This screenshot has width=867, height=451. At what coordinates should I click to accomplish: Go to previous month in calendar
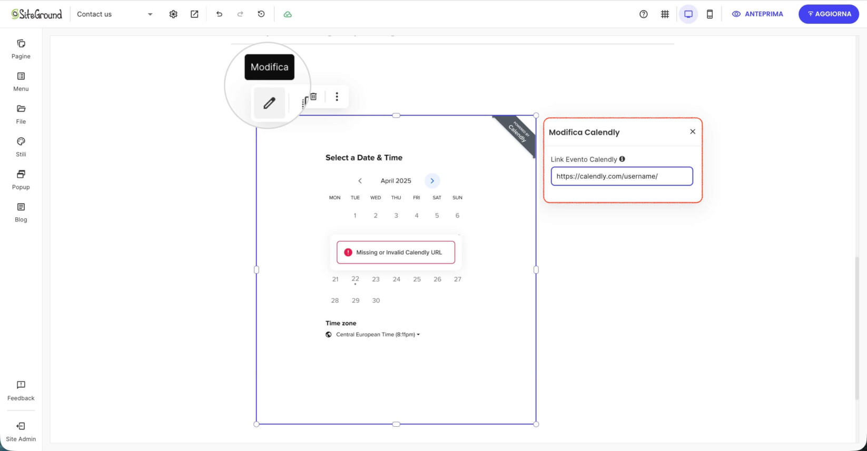point(360,181)
